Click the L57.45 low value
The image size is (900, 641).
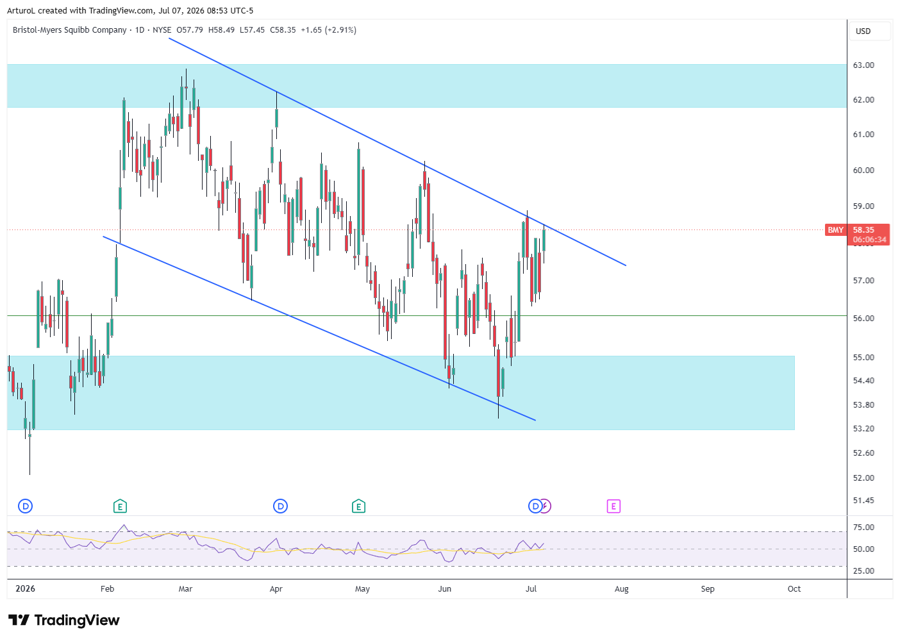tap(253, 29)
